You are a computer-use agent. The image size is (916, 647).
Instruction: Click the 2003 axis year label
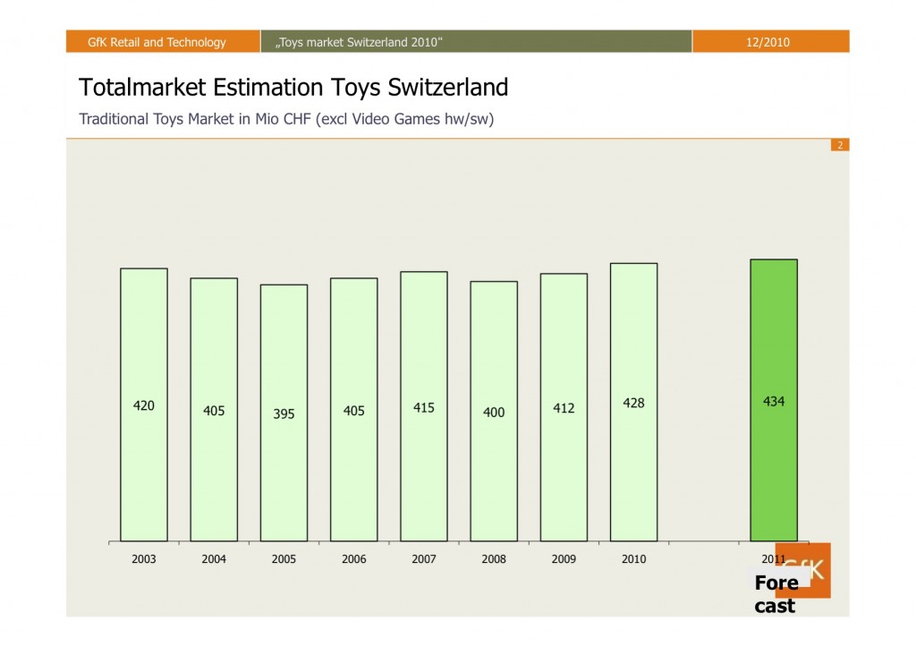[144, 558]
